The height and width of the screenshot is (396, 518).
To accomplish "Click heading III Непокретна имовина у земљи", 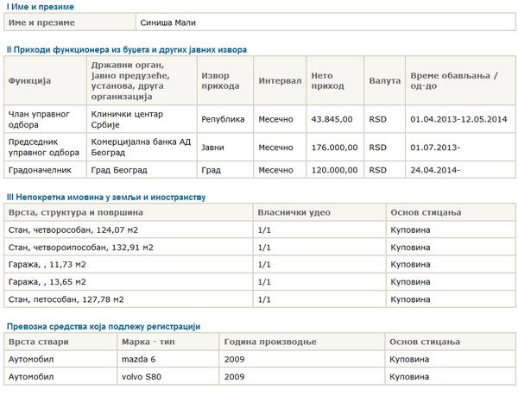I will 106,198.
